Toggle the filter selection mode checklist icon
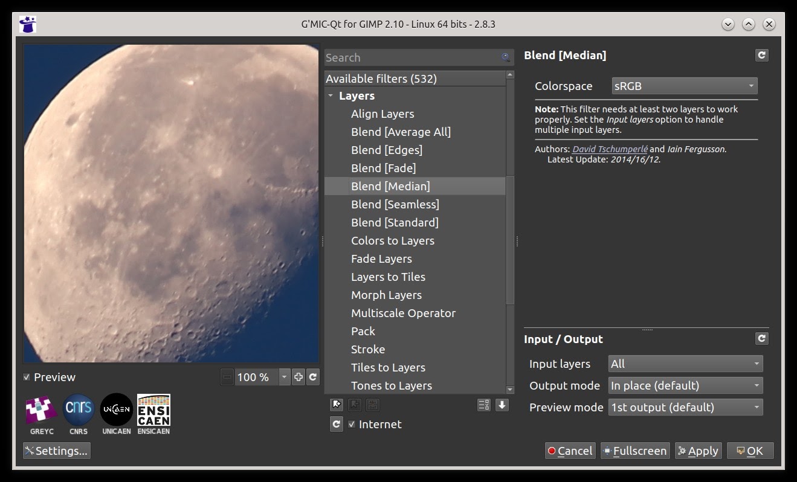Image resolution: width=797 pixels, height=482 pixels. (484, 405)
